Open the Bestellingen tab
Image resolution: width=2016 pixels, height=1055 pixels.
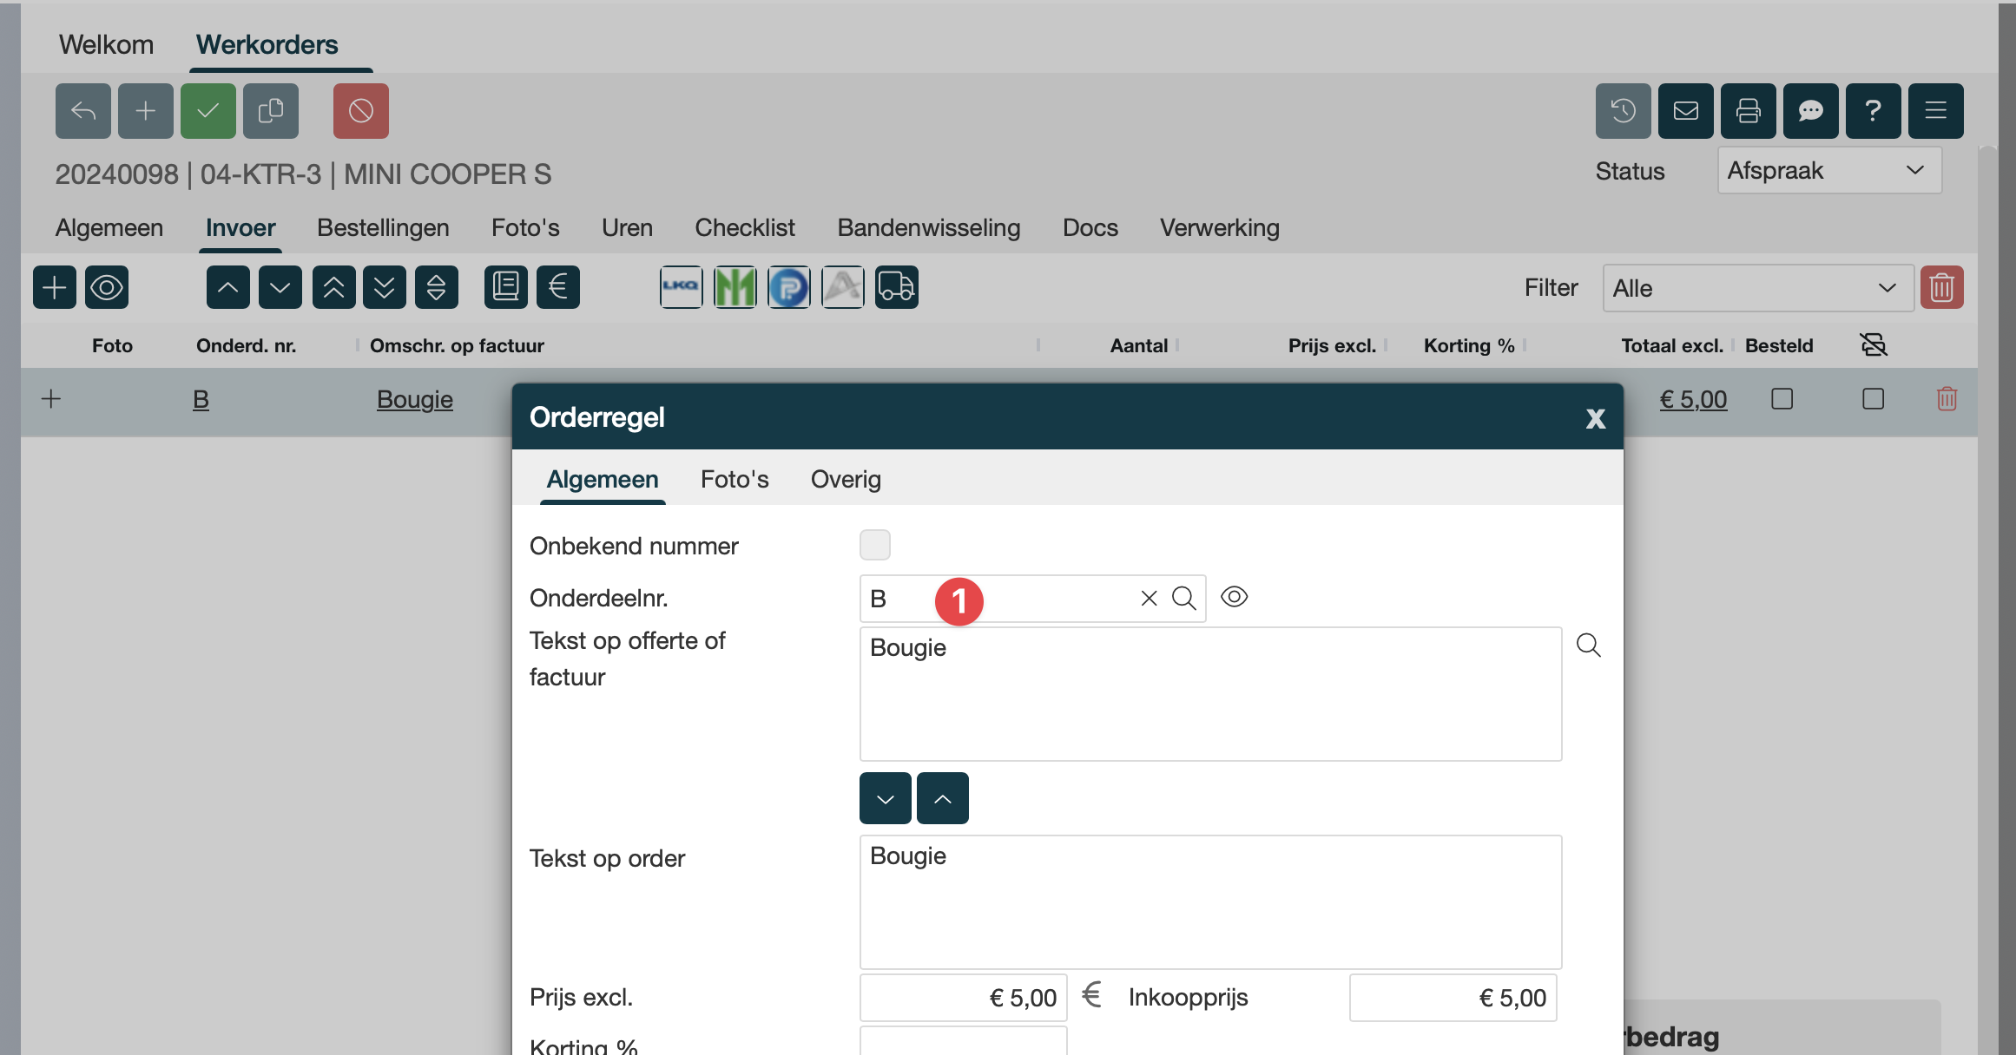point(383,227)
